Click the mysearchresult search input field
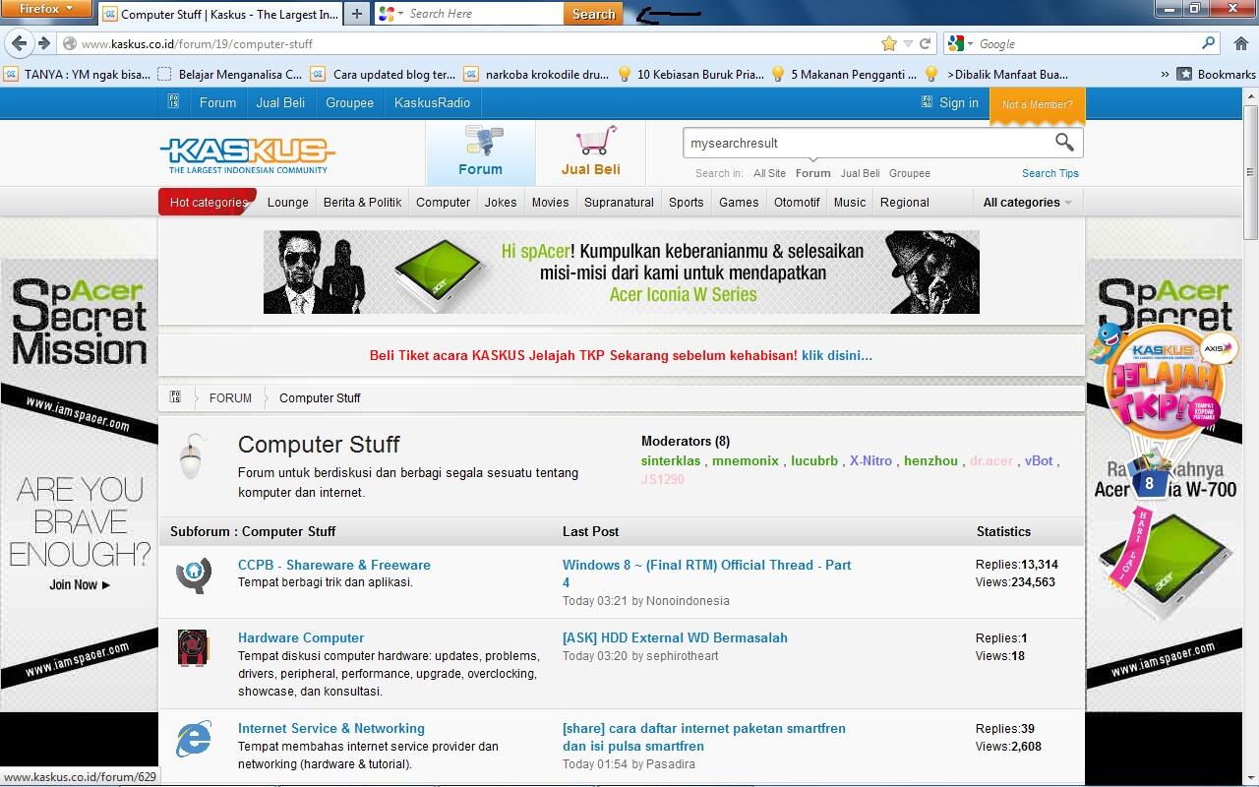Image resolution: width=1259 pixels, height=787 pixels. click(x=866, y=143)
